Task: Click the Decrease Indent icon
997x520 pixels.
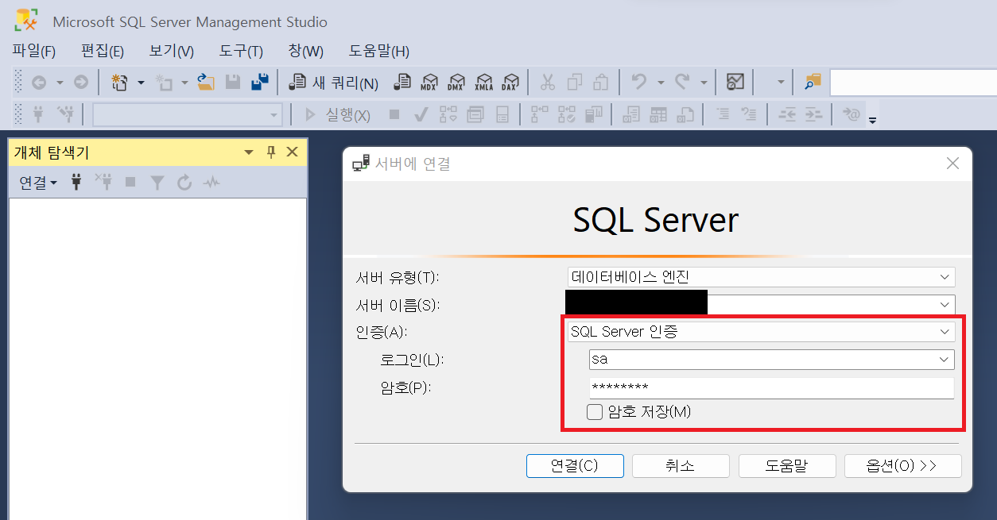Action: [787, 115]
